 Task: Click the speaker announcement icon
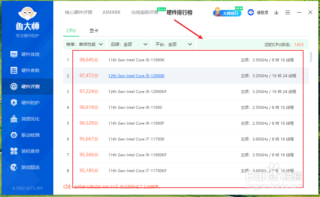67,187
